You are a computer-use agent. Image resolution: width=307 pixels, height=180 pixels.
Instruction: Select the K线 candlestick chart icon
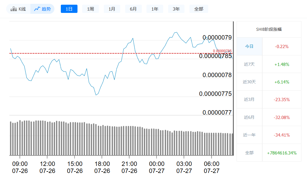click(13, 9)
